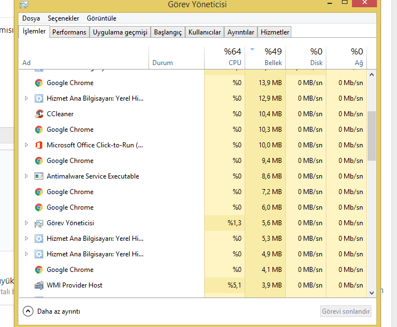The image size is (397, 327).
Task: Expand Hizmet Ana Bilgisayarı 4,9 MB row
Action: point(26,254)
